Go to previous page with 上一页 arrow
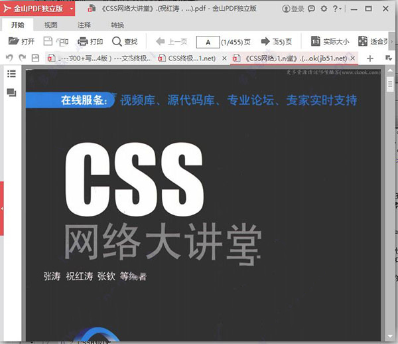This screenshot has height=344, width=398. (160, 41)
